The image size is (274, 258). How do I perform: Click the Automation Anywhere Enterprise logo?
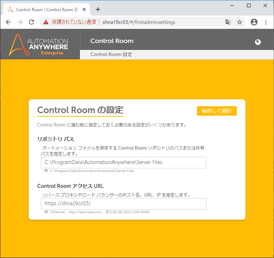(38, 45)
